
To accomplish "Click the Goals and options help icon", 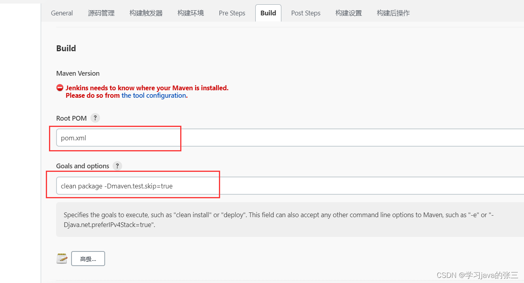I will tap(117, 166).
